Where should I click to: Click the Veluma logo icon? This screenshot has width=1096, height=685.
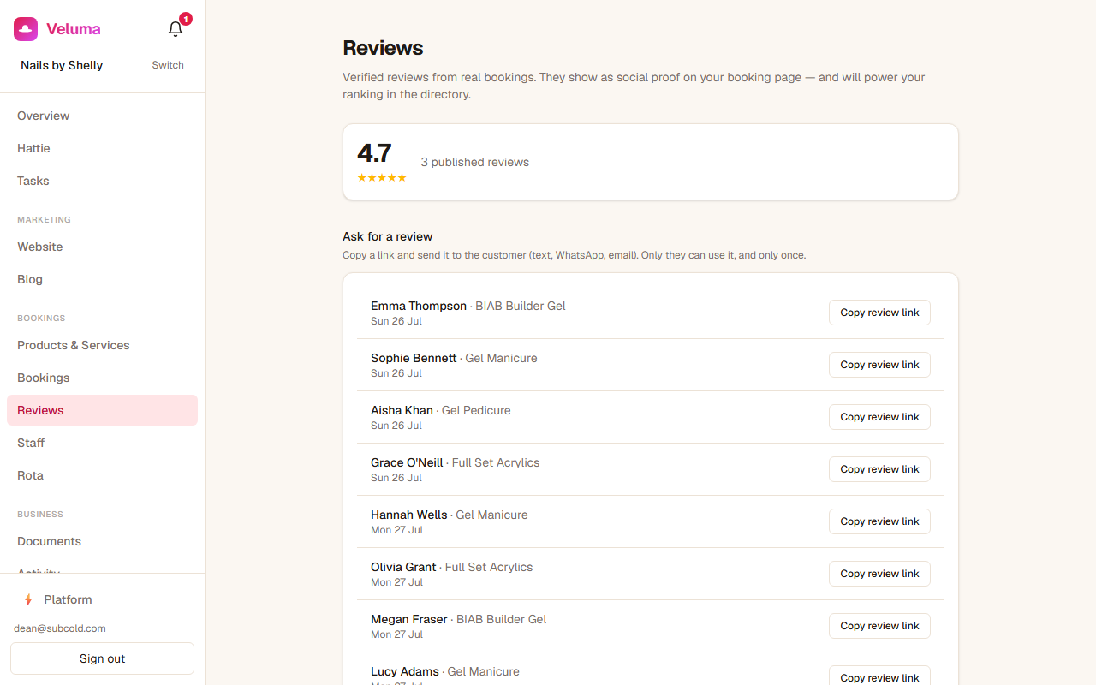click(x=26, y=29)
